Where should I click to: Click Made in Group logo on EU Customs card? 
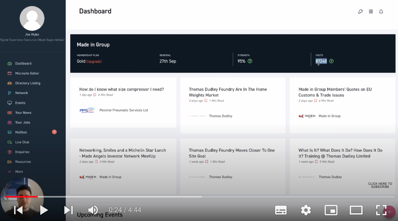click(307, 116)
